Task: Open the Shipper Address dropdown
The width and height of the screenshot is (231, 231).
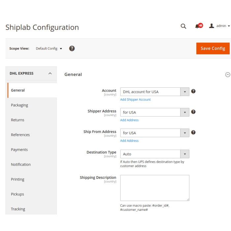Action: pyautogui.click(x=155, y=113)
